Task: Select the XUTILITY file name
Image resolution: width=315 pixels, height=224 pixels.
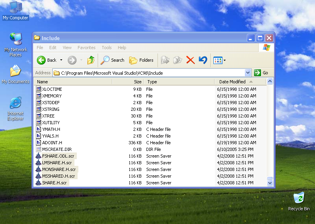Action: (x=51, y=123)
